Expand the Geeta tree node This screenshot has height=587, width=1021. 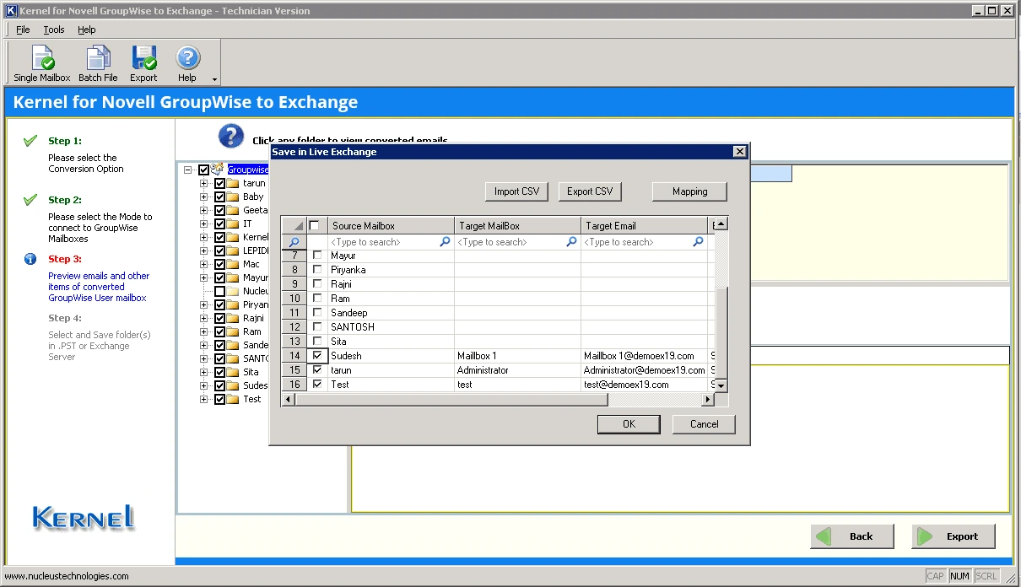click(203, 210)
